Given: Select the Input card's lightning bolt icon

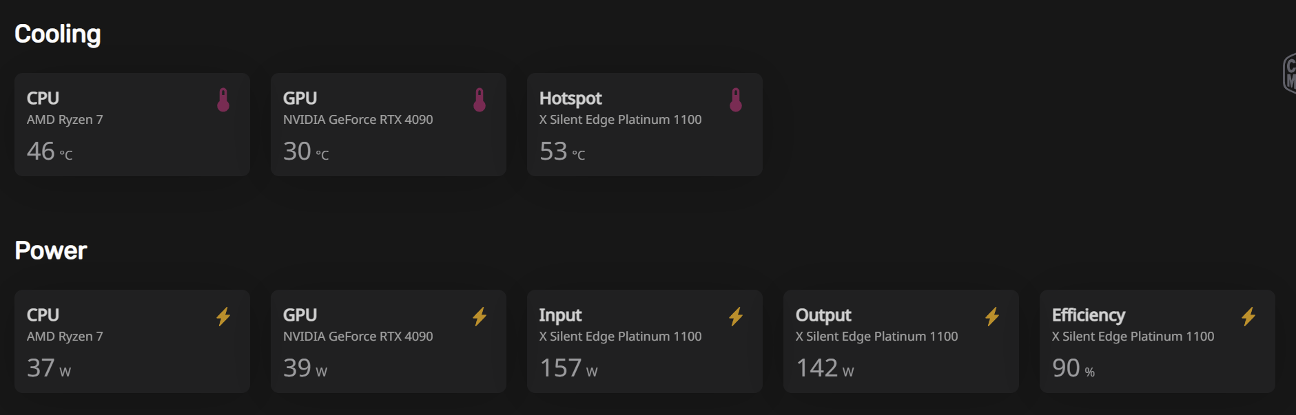Looking at the screenshot, I should (736, 317).
